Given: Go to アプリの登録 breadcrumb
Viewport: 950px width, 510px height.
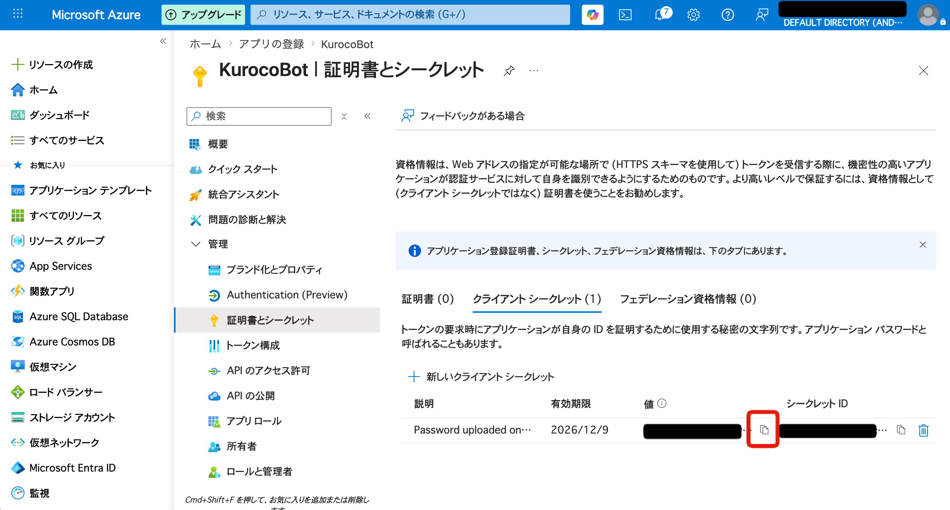Looking at the screenshot, I should click(271, 44).
